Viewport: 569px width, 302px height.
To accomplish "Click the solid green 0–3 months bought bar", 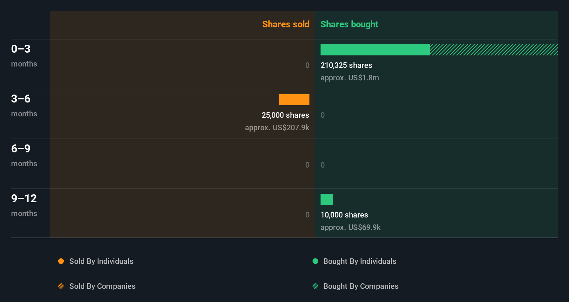I will pos(375,50).
